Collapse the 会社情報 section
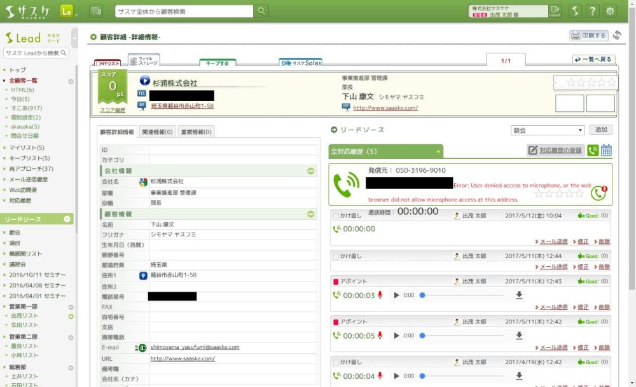This screenshot has width=636, height=387. pyautogui.click(x=310, y=171)
